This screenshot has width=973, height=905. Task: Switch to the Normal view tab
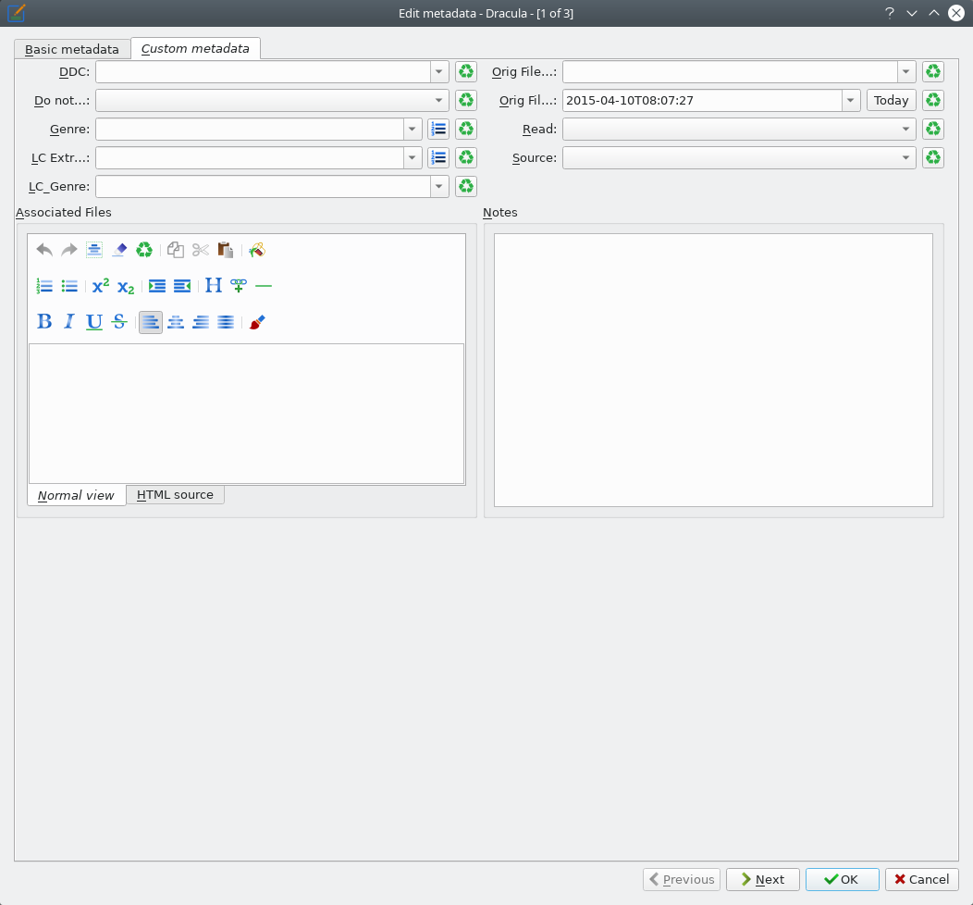point(77,495)
